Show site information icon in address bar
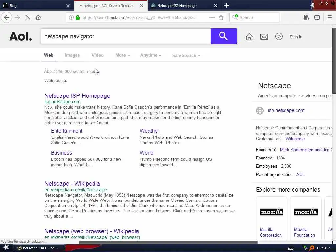 point(71,17)
